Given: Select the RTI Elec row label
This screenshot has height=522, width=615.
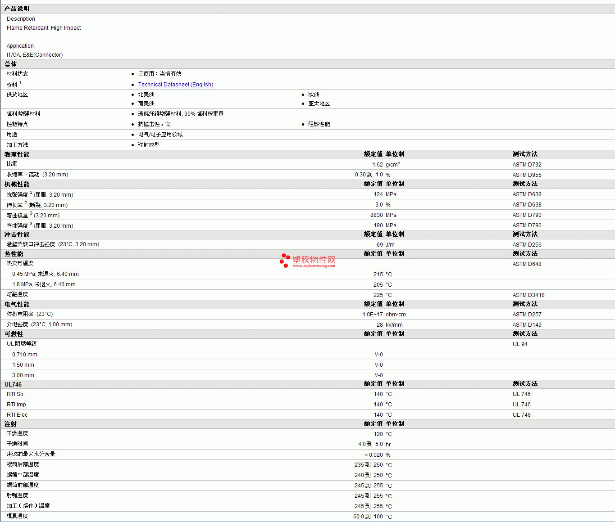Looking at the screenshot, I should point(17,415).
